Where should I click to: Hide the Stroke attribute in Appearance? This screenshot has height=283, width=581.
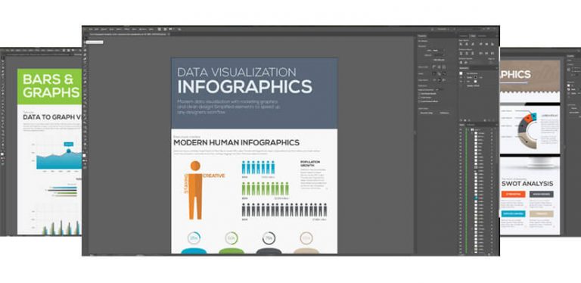point(461,77)
